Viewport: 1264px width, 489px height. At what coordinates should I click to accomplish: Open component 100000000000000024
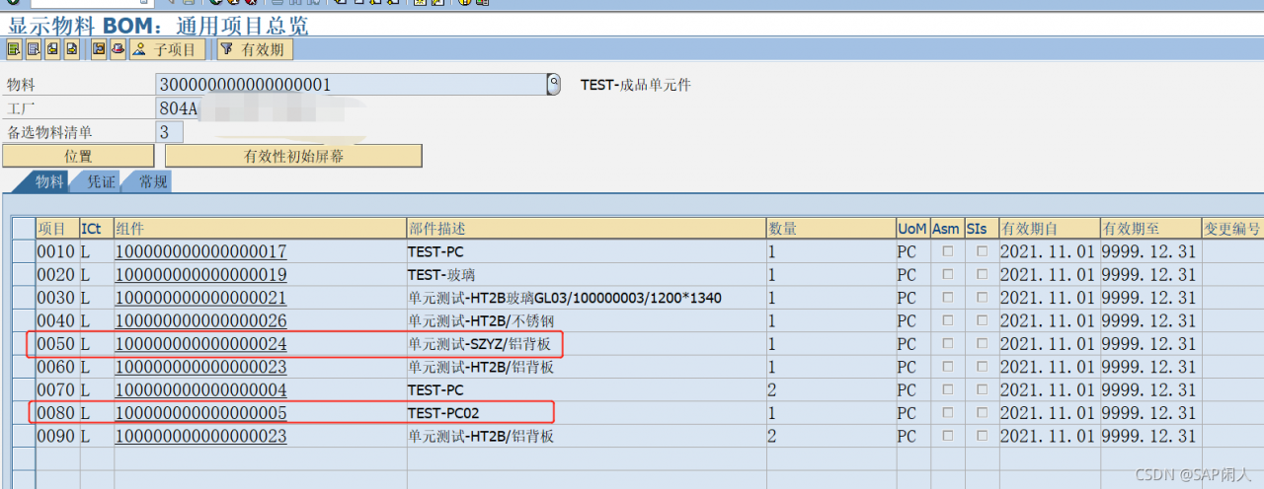[201, 344]
